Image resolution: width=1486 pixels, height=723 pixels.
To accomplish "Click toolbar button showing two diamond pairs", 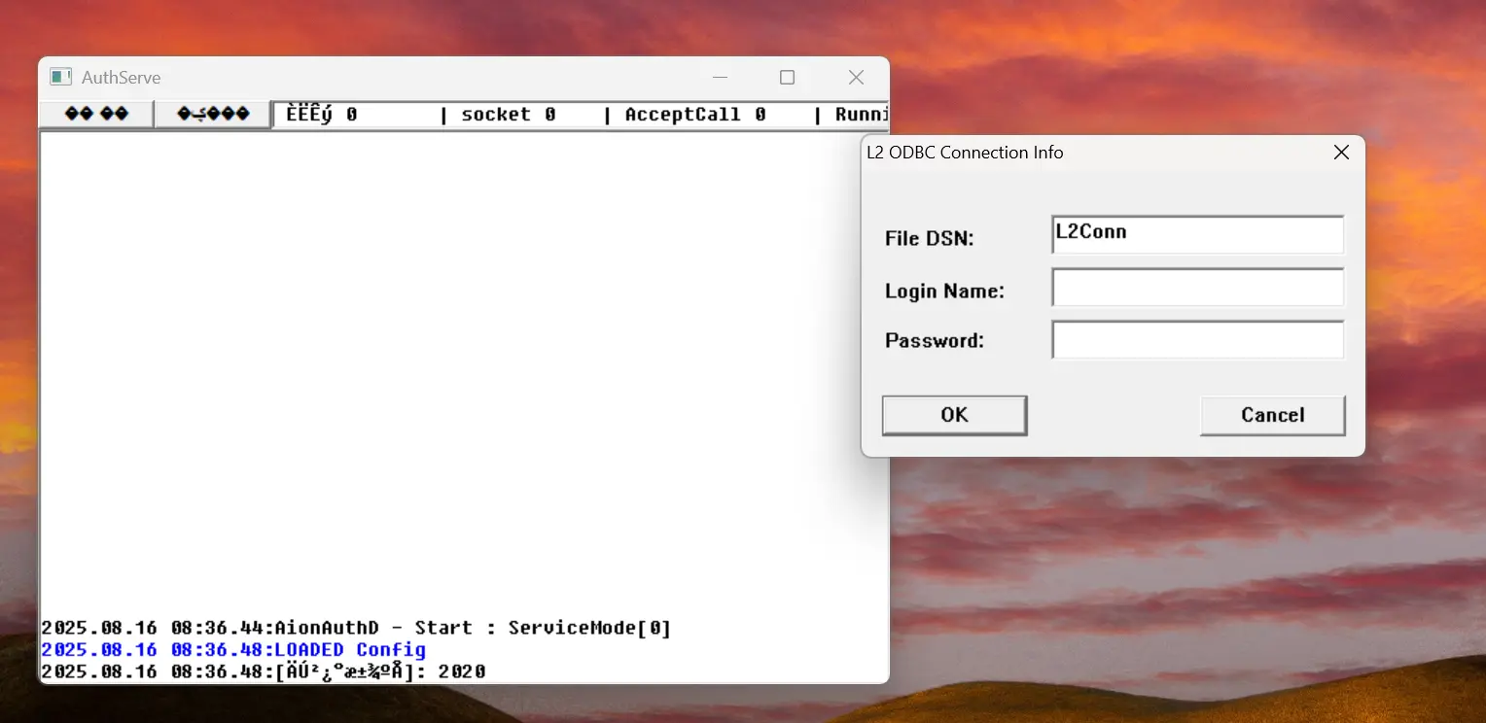I will coord(96,115).
